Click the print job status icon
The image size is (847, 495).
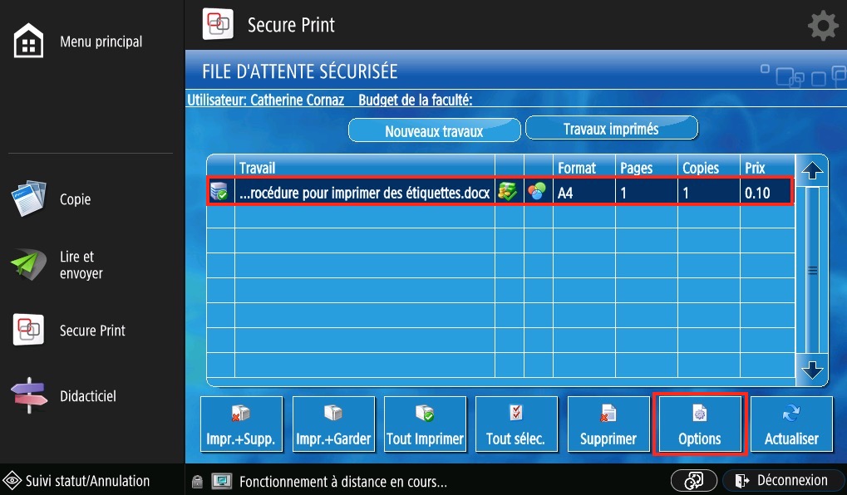219,193
